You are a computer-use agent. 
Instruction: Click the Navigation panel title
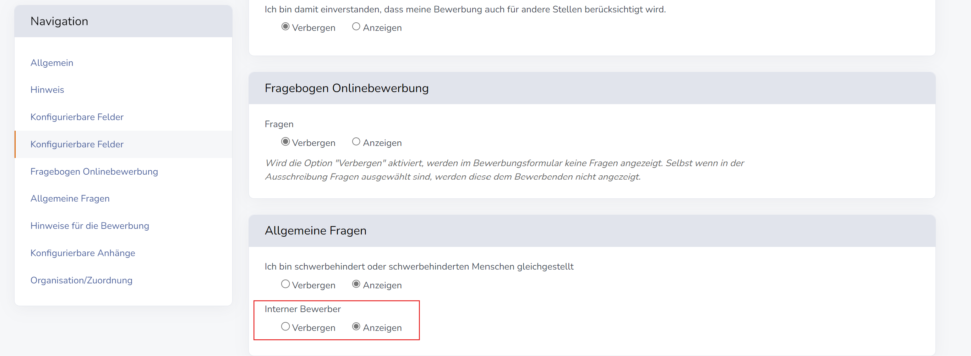[x=59, y=21]
